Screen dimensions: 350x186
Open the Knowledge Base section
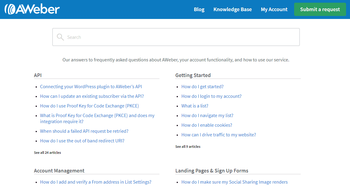(233, 9)
